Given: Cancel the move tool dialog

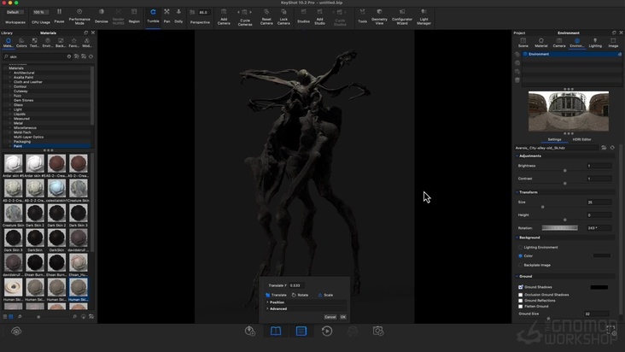Looking at the screenshot, I should pyautogui.click(x=330, y=317).
